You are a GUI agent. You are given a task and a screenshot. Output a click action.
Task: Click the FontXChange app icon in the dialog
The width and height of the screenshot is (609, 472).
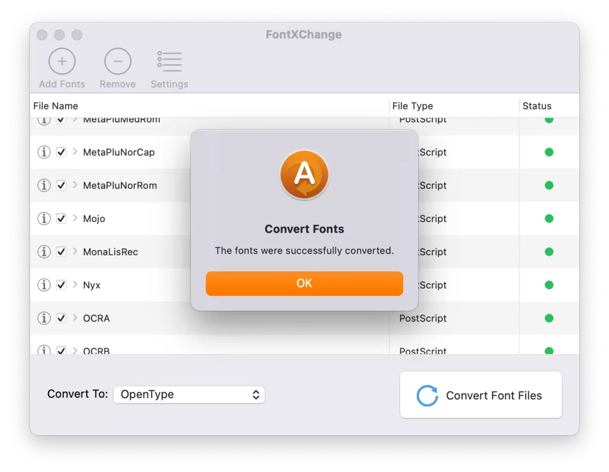tap(304, 174)
